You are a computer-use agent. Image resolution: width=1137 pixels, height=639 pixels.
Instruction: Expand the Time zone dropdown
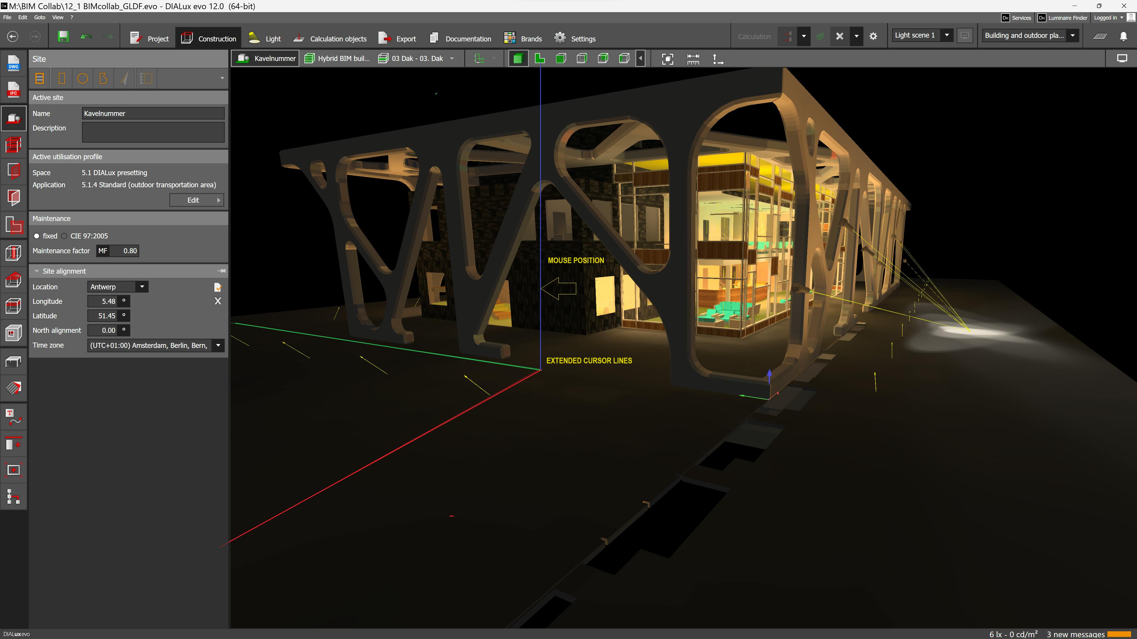coord(218,345)
